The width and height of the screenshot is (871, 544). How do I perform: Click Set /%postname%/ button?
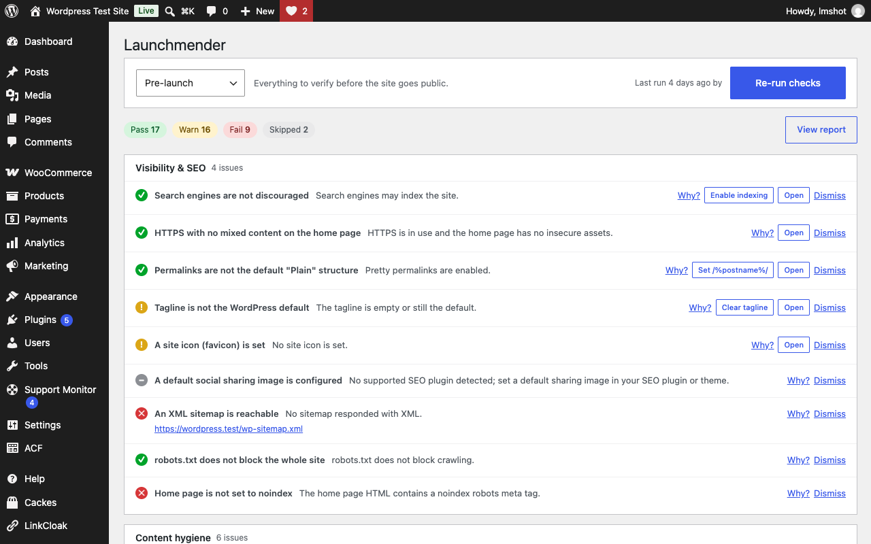click(x=733, y=270)
